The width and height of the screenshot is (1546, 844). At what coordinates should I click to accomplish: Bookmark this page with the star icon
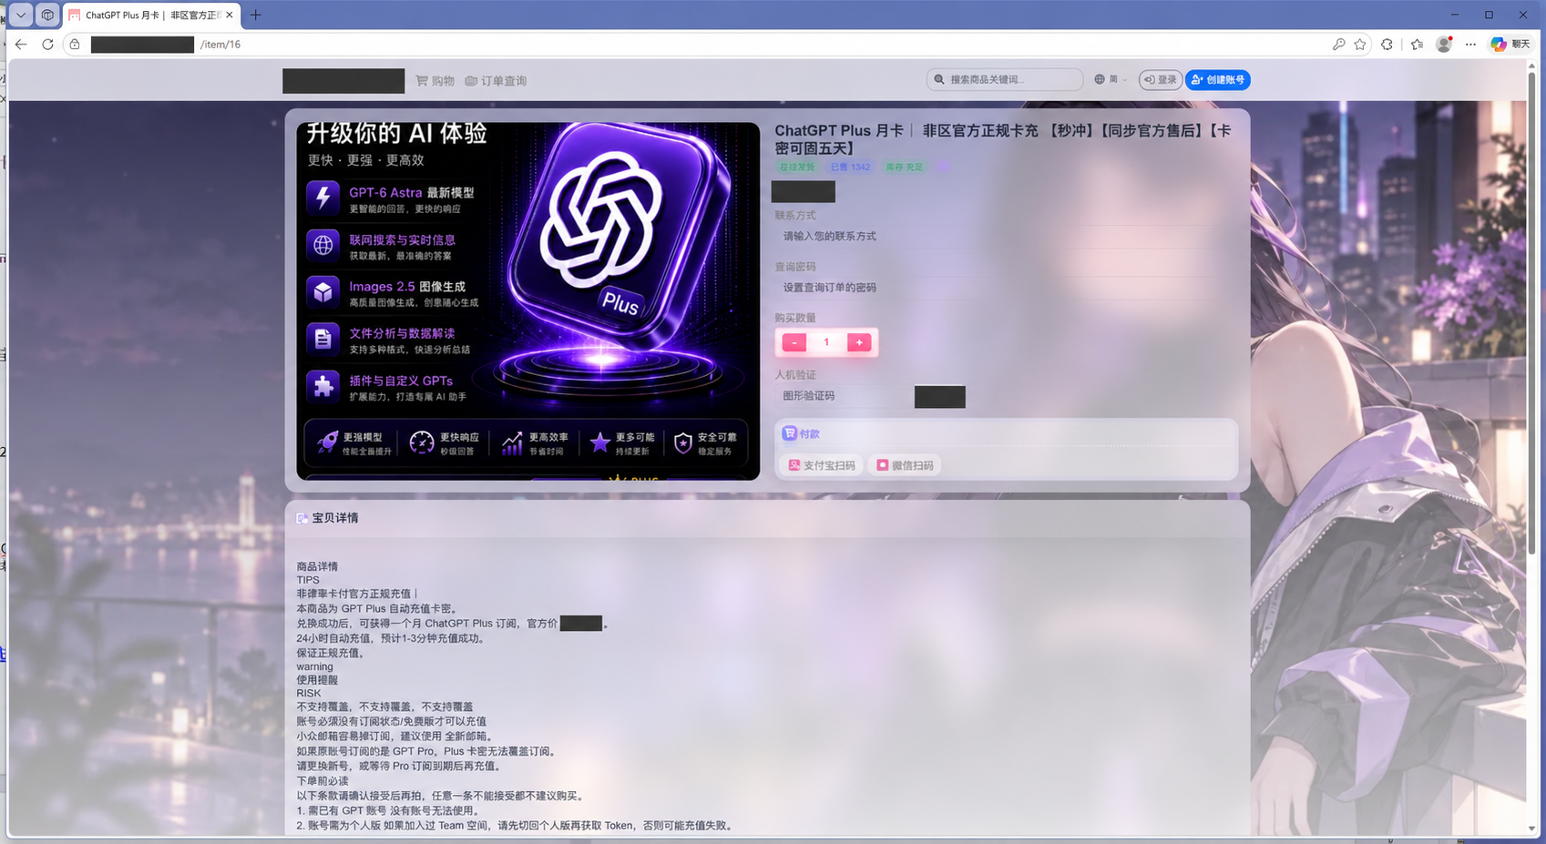pyautogui.click(x=1360, y=44)
